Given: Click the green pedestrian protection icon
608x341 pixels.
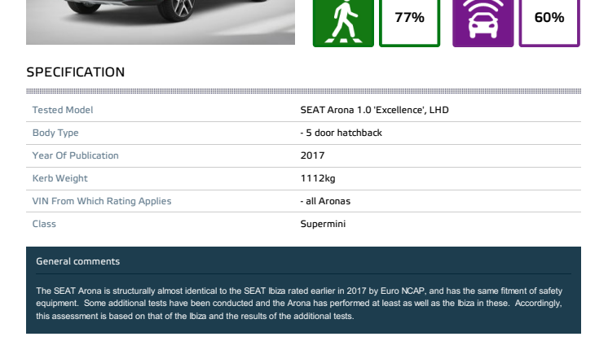Looking at the screenshot, I should 343,24.
